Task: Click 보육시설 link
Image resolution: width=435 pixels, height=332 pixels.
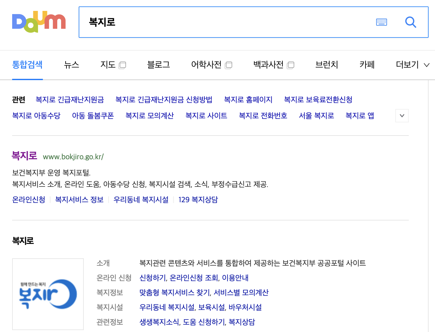Action: pyautogui.click(x=211, y=307)
